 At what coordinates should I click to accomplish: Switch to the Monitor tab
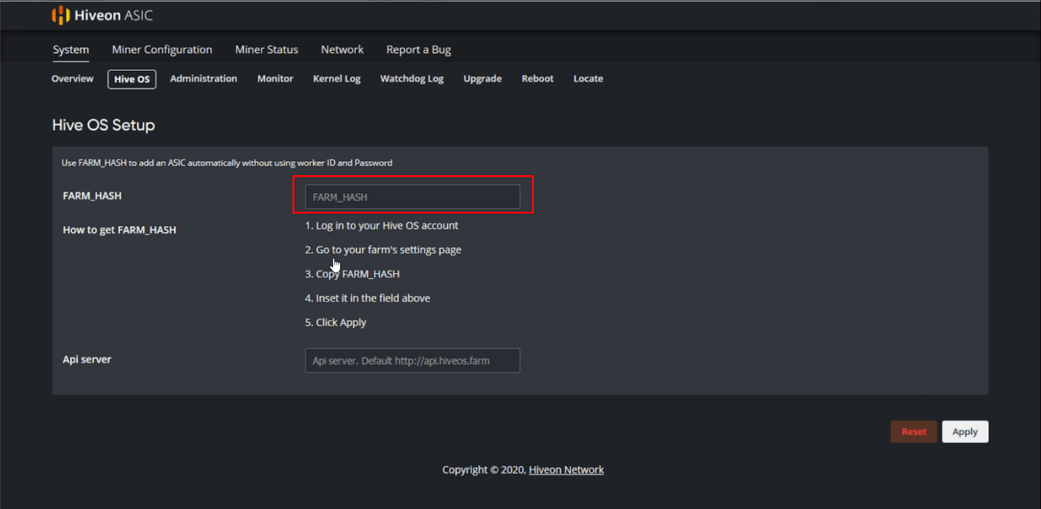(275, 79)
